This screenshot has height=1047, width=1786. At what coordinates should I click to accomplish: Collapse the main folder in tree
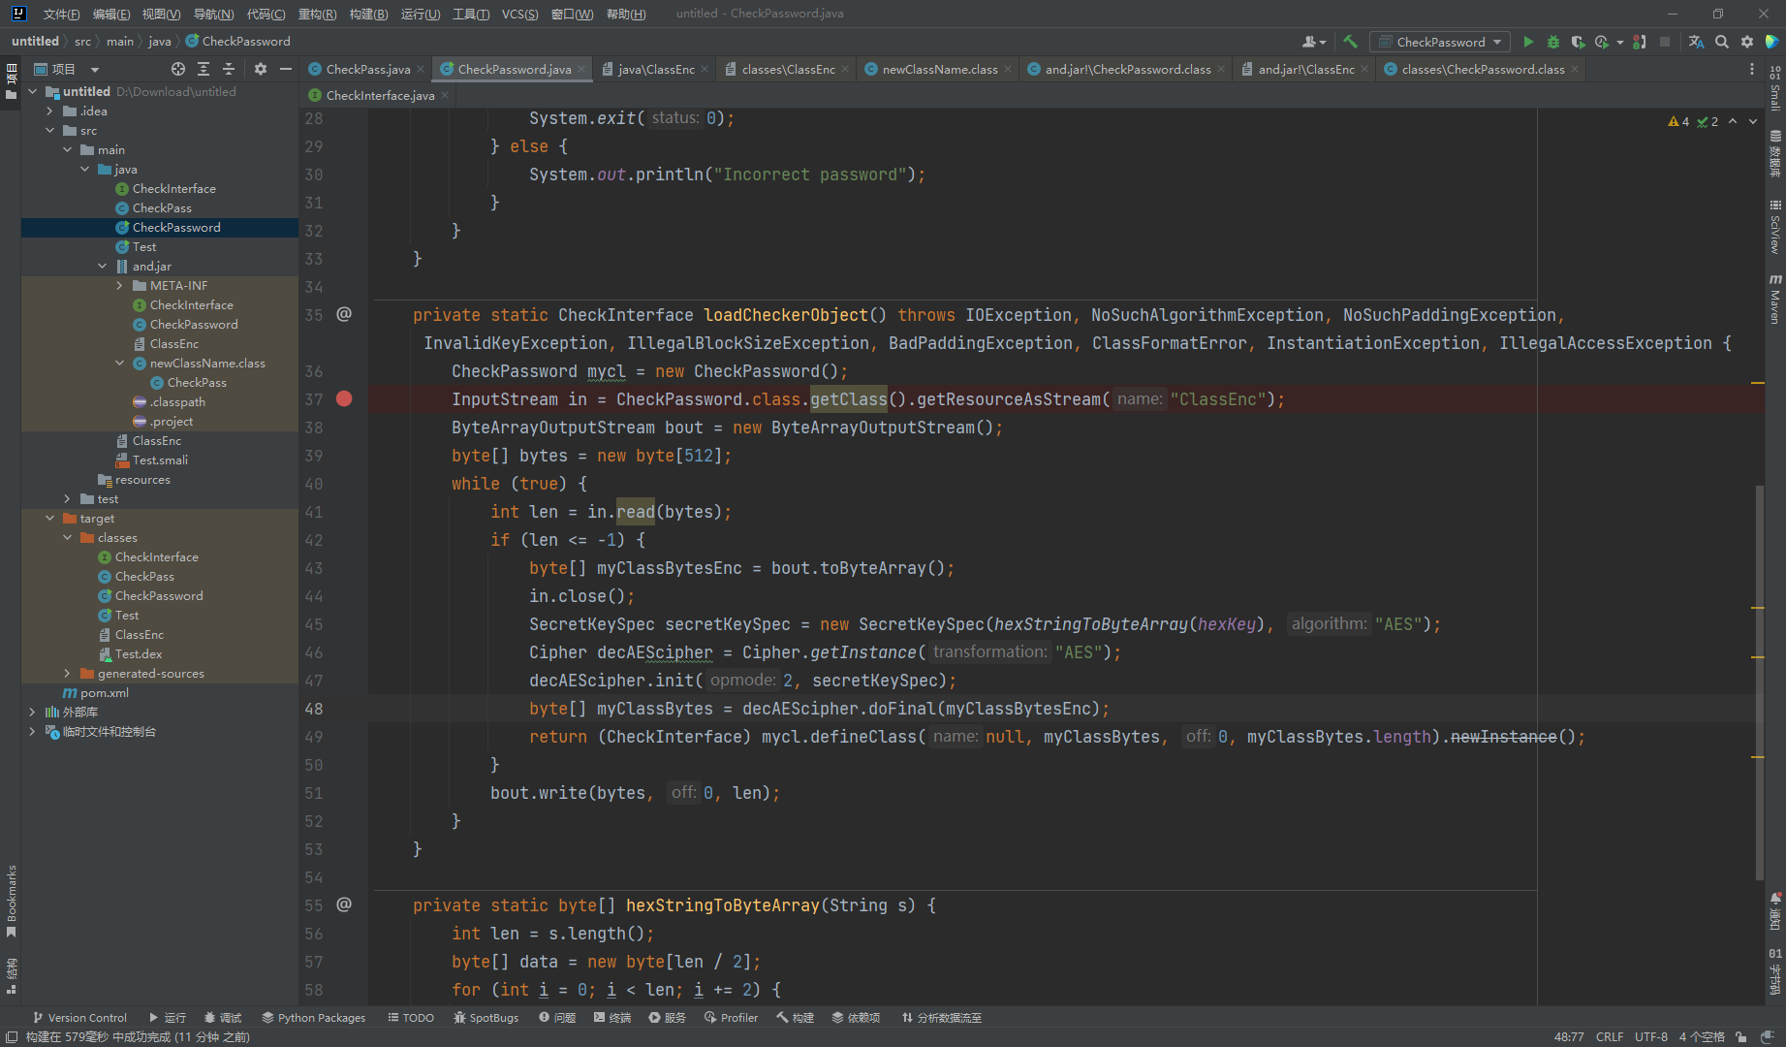tap(68, 150)
